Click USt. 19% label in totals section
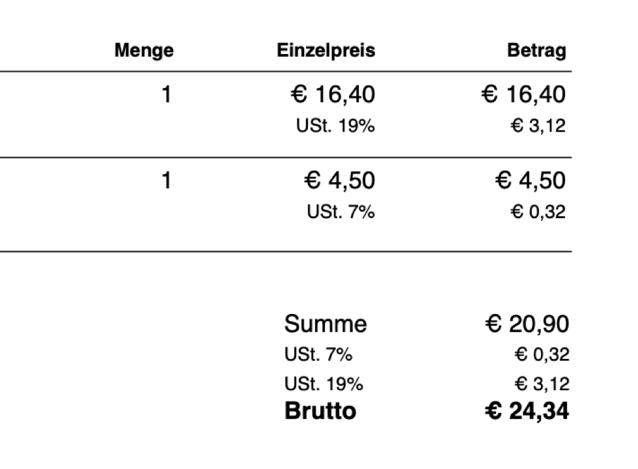The image size is (638, 469). click(x=324, y=384)
